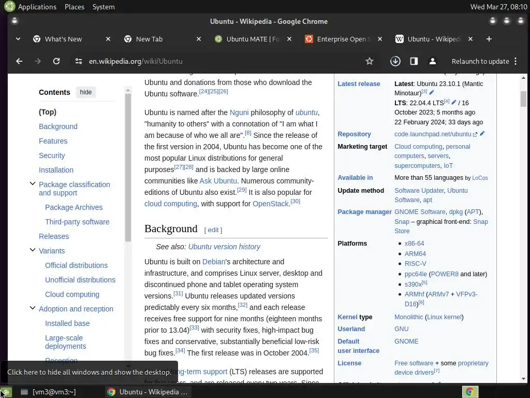Collapse Package classification and support section
530x398 pixels.
tap(33, 184)
